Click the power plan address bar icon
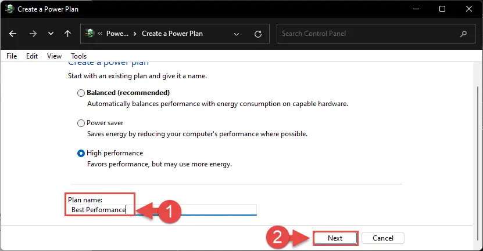The height and width of the screenshot is (251, 483). [90, 33]
